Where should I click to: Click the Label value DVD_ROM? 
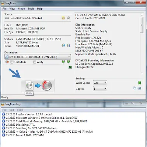(22, 25)
